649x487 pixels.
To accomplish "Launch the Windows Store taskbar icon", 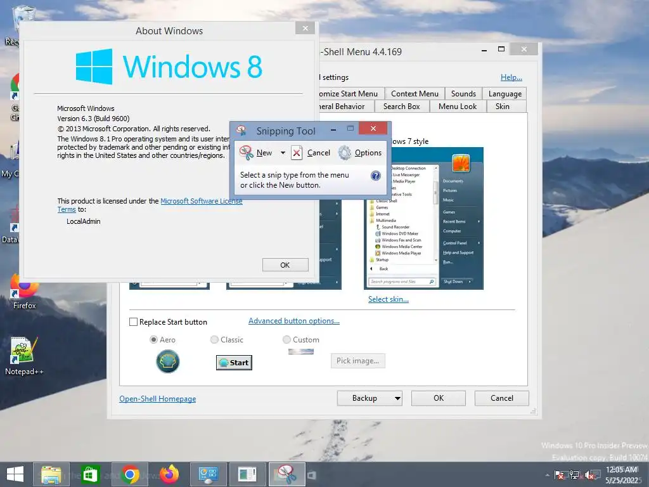I will point(90,474).
